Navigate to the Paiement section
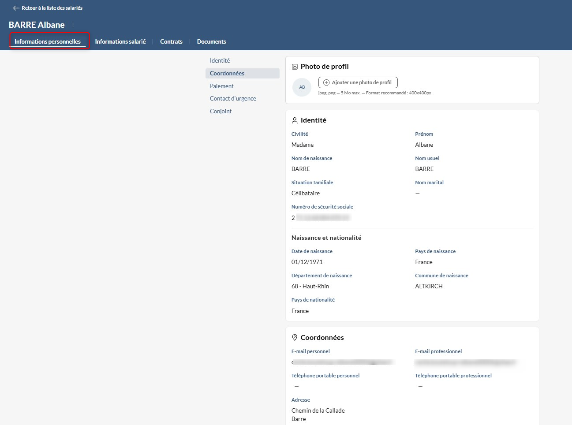The height and width of the screenshot is (425, 572). 222,86
